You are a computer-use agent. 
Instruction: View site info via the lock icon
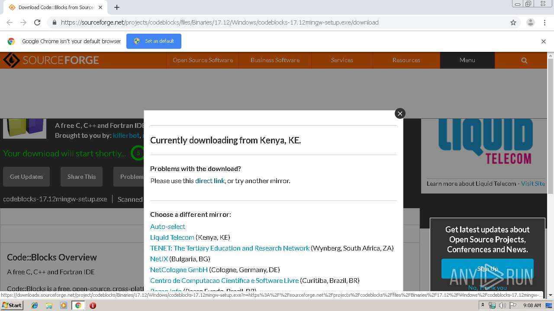point(54,22)
